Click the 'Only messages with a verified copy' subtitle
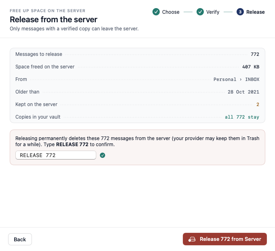 point(74,29)
